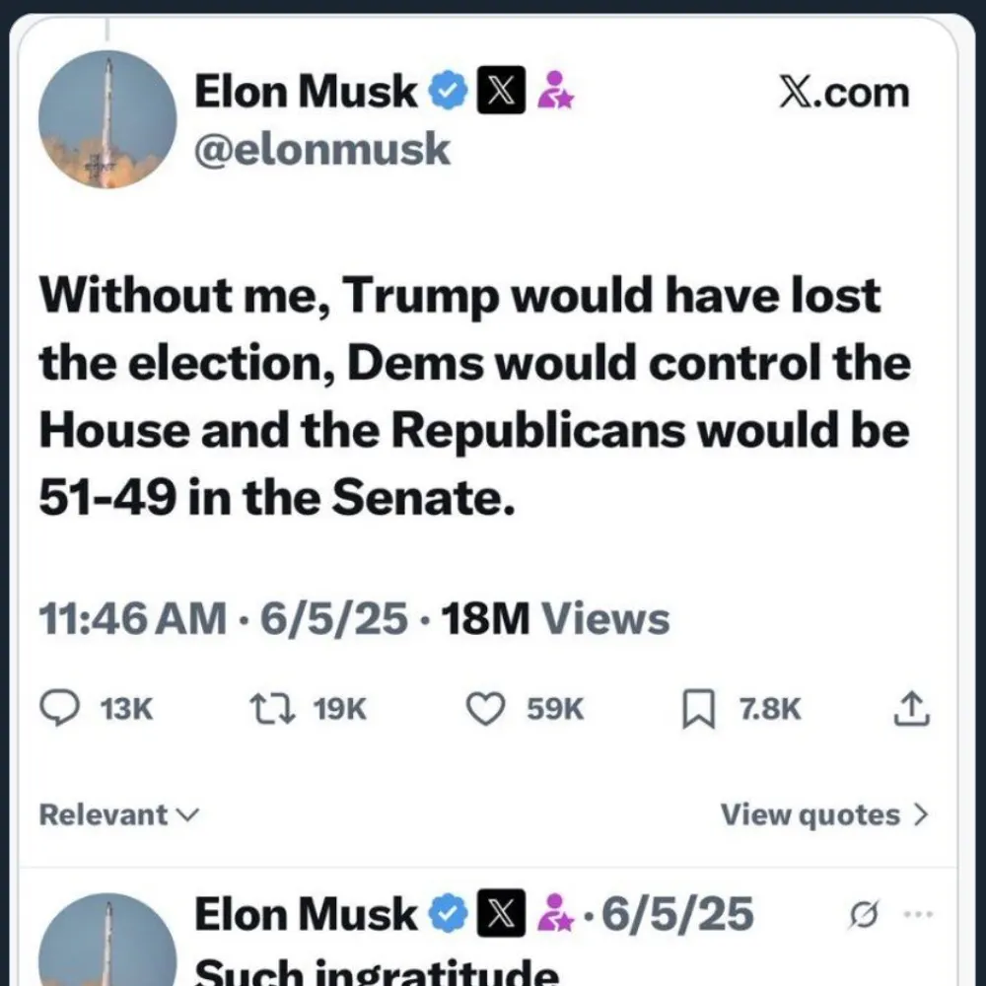This screenshot has height=986, width=986.
Task: Click the reply's profile avatar at bottom
Action: pos(107,942)
